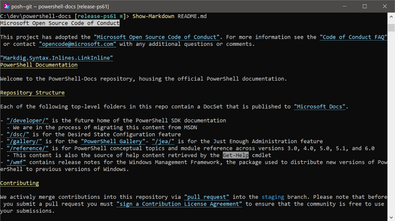Screen dimensions: 395x221
Task: Click the PowerShell icon in the title bar
Action: 6,6
